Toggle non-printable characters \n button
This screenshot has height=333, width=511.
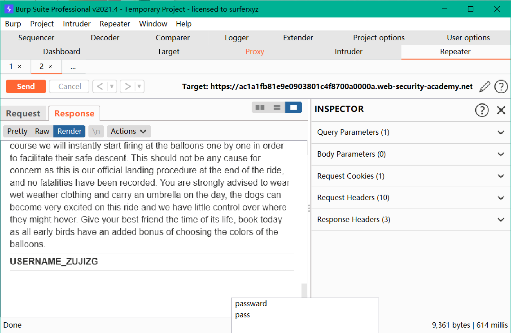(x=96, y=132)
